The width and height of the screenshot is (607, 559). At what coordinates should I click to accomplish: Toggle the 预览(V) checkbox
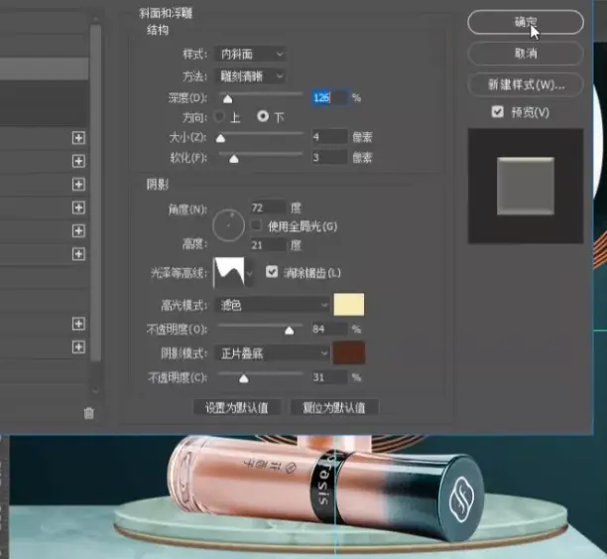pyautogui.click(x=498, y=112)
